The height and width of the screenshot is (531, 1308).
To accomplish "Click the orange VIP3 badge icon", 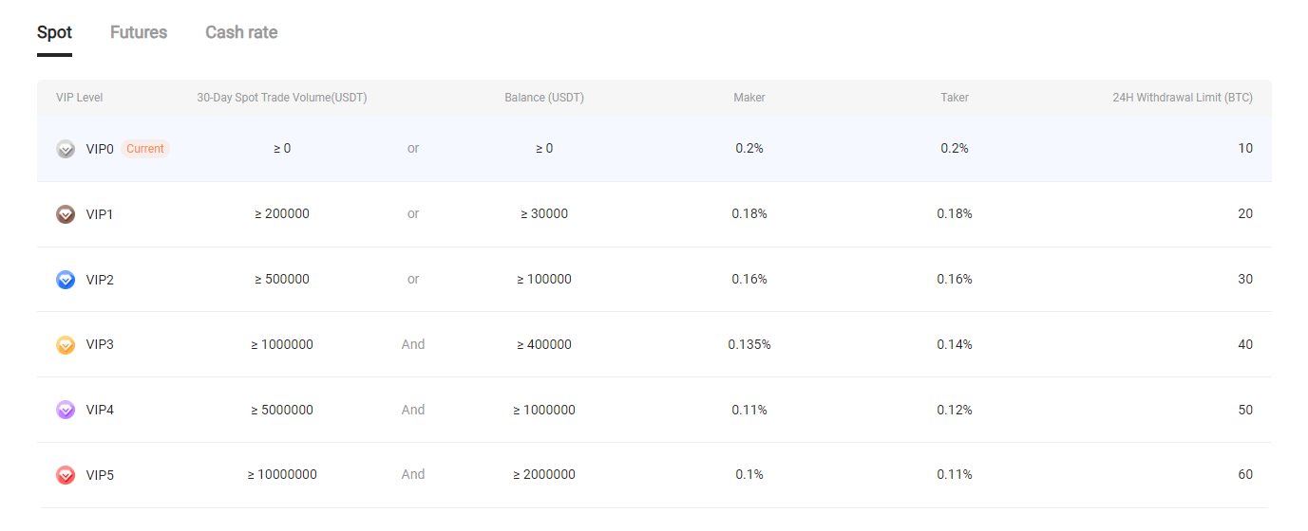I will pos(66,345).
